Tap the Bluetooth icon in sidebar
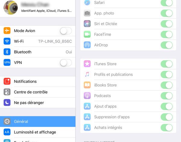The image size is (181, 142). [7, 52]
